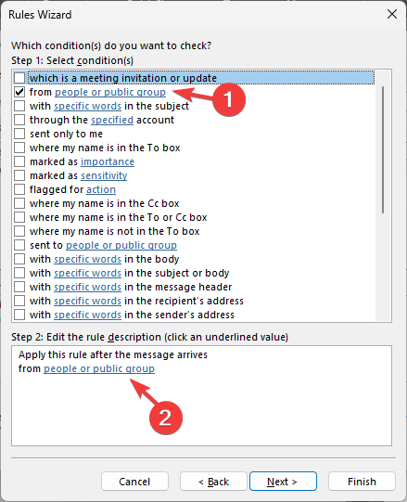Click the conditions list scrollbar
This screenshot has width=407, height=502.
click(x=383, y=149)
